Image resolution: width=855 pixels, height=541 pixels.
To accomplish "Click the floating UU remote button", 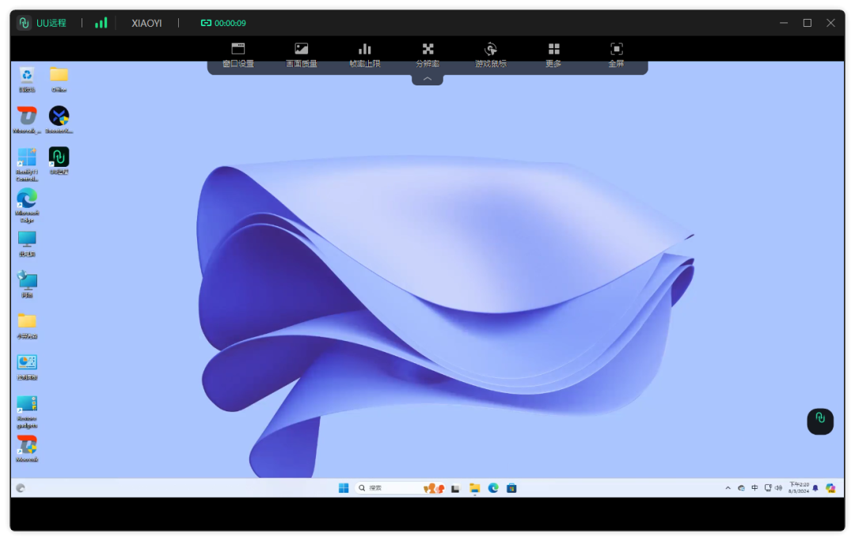I will coord(820,421).
